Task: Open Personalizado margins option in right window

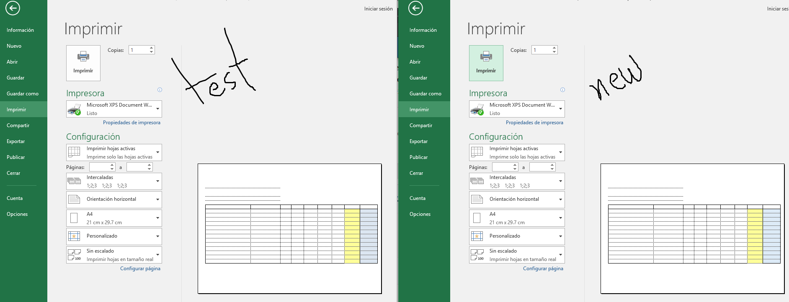Action: tap(517, 236)
